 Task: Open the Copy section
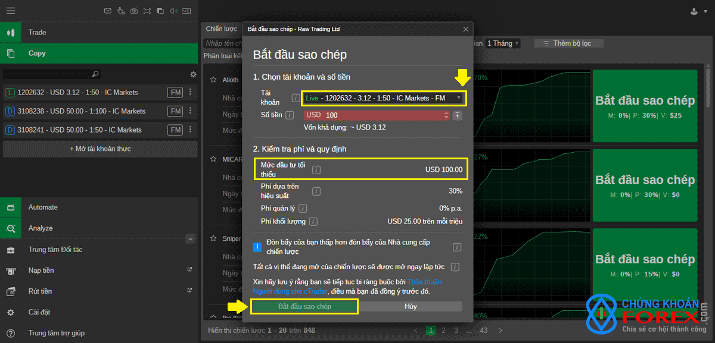pyautogui.click(x=99, y=53)
